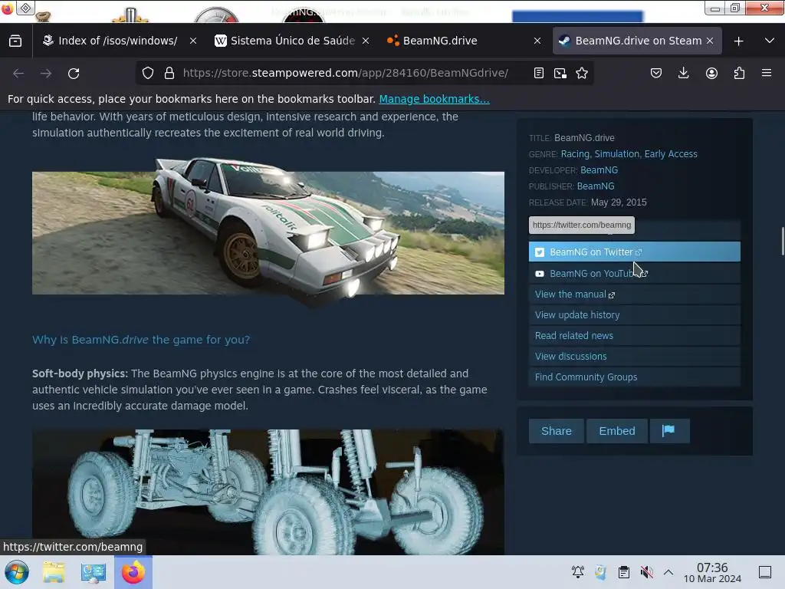Click the Firefox taskbar icon
The width and height of the screenshot is (785, 589).
(133, 572)
